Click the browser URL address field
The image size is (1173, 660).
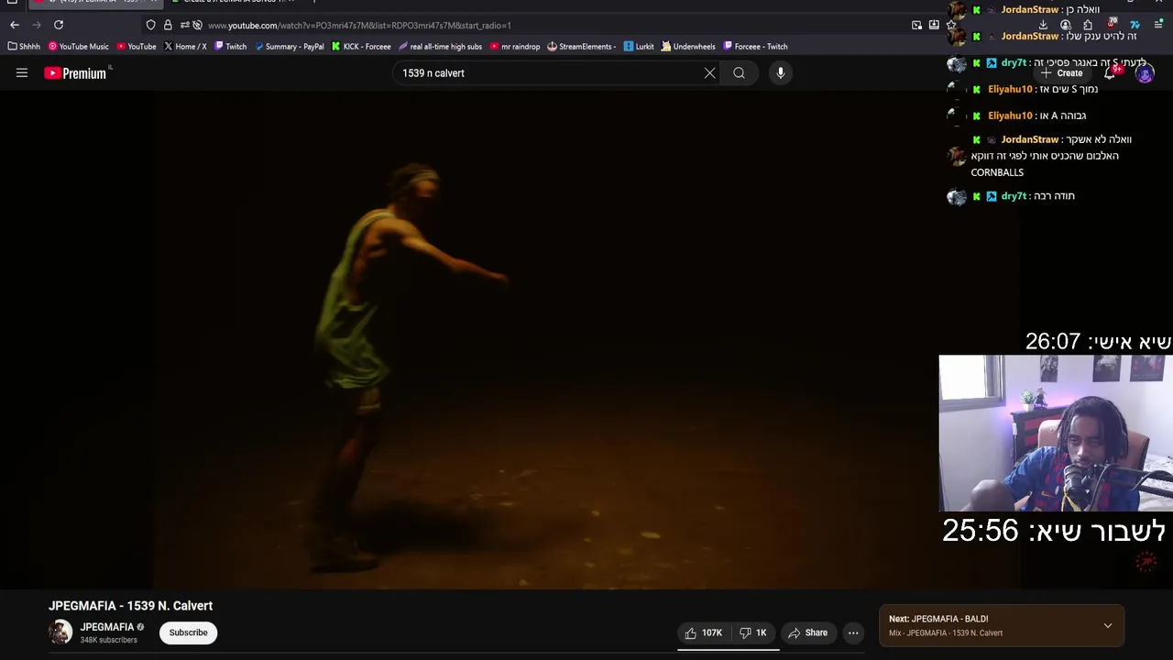[550, 25]
